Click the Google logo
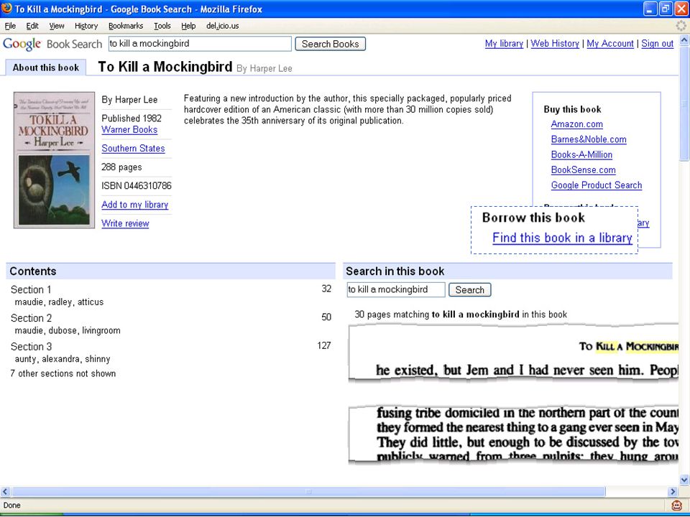 coord(22,44)
